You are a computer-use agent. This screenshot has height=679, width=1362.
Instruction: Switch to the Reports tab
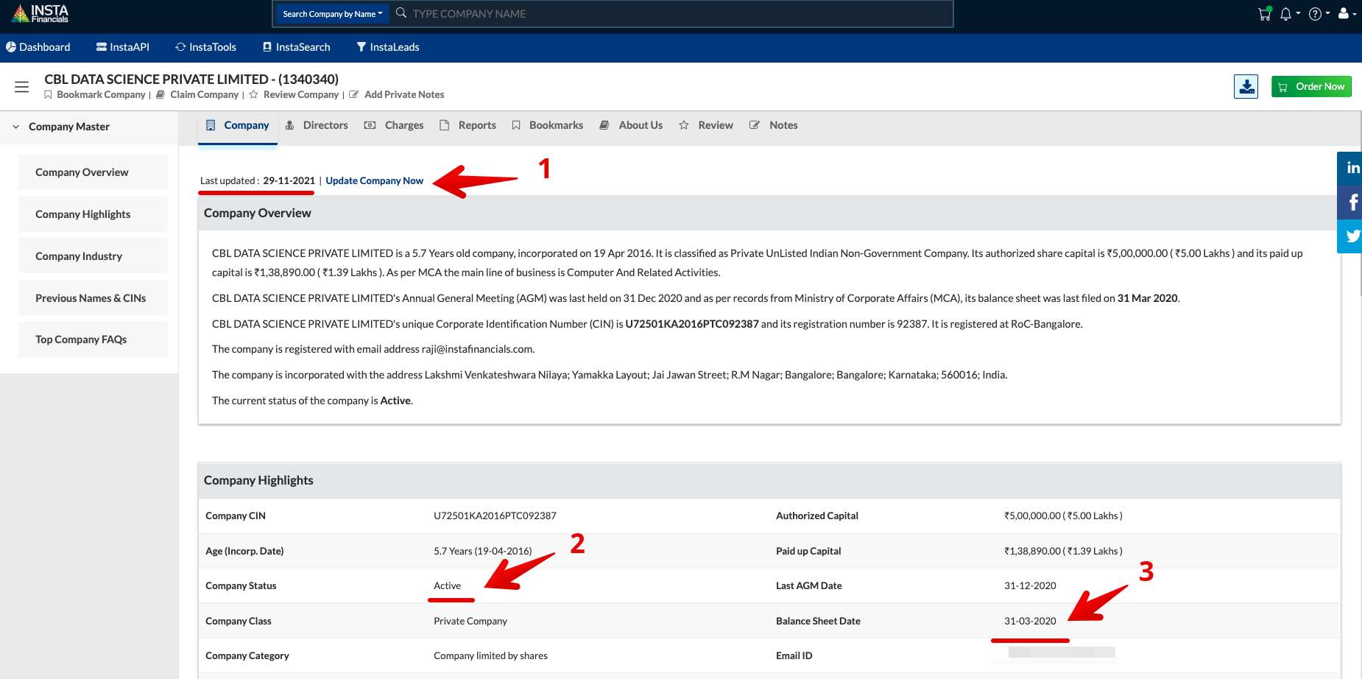pyautogui.click(x=467, y=125)
